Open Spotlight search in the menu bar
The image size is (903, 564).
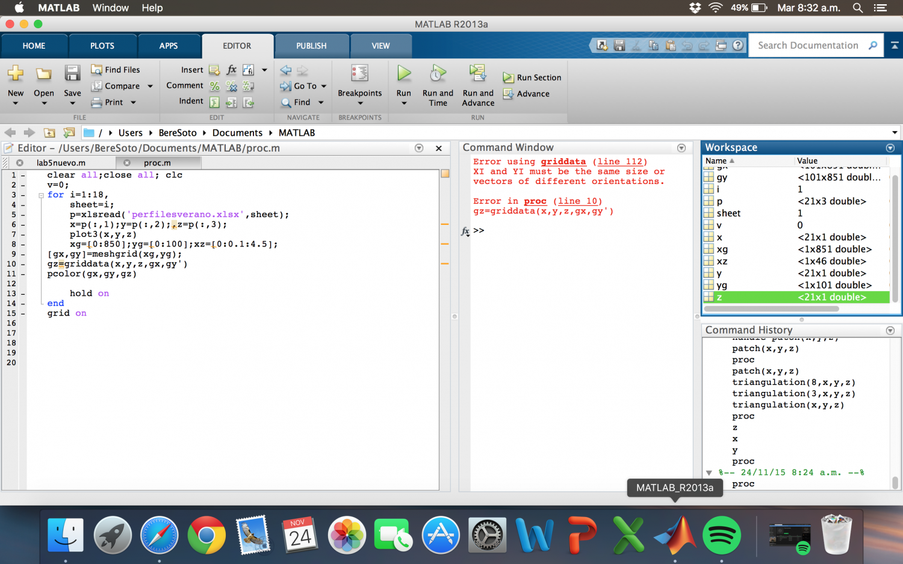tap(858, 8)
